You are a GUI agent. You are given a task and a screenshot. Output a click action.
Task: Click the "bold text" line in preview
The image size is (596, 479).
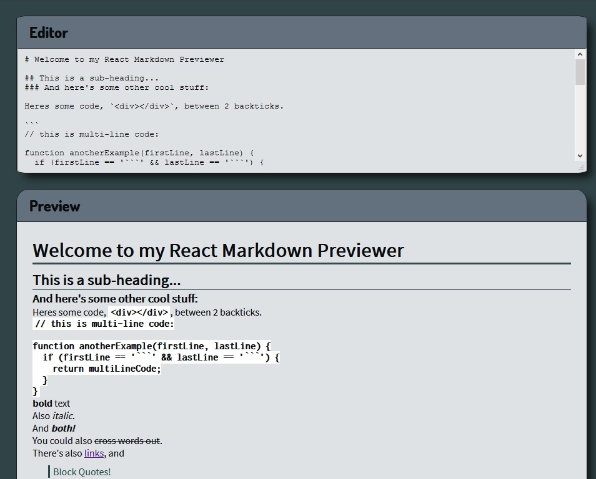tap(51, 404)
